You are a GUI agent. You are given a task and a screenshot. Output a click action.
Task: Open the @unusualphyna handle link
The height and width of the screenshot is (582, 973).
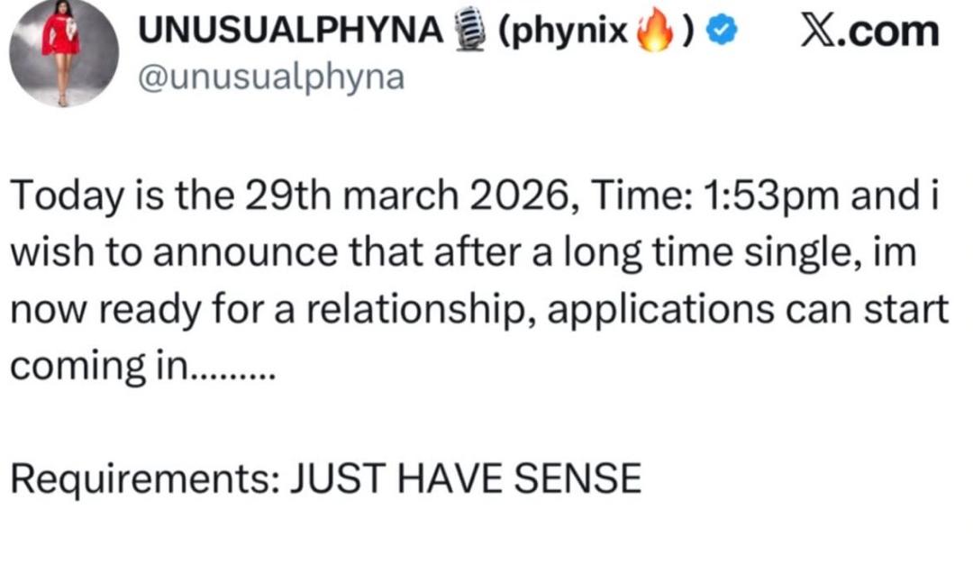[x=270, y=77]
